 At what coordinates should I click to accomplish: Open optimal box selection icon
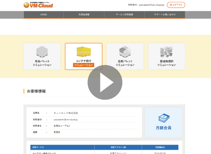(166, 52)
